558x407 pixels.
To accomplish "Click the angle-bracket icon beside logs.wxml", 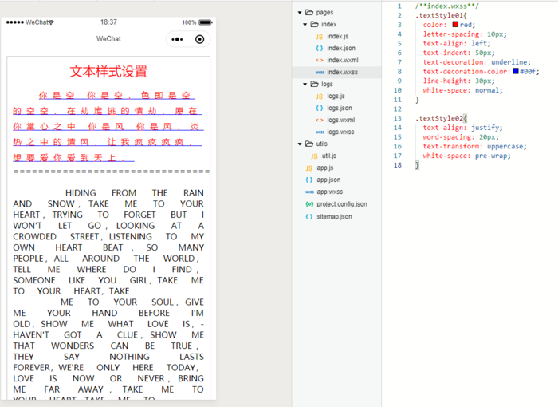I will pos(319,120).
